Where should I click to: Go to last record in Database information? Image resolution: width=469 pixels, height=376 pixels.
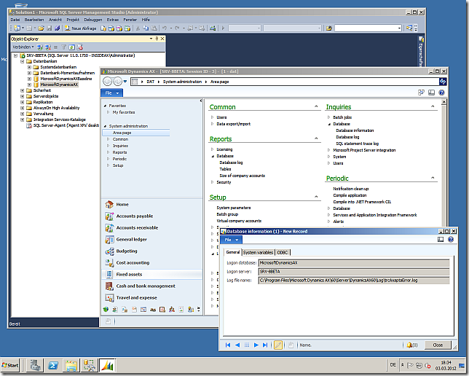click(x=265, y=345)
